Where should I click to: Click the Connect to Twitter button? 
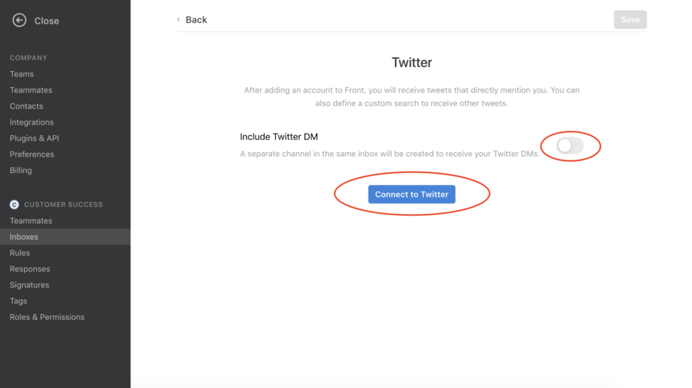click(x=411, y=194)
